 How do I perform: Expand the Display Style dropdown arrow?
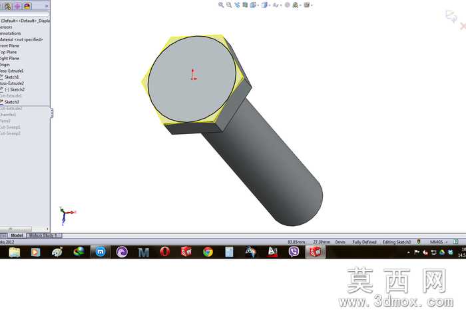pyautogui.click(x=269, y=5)
